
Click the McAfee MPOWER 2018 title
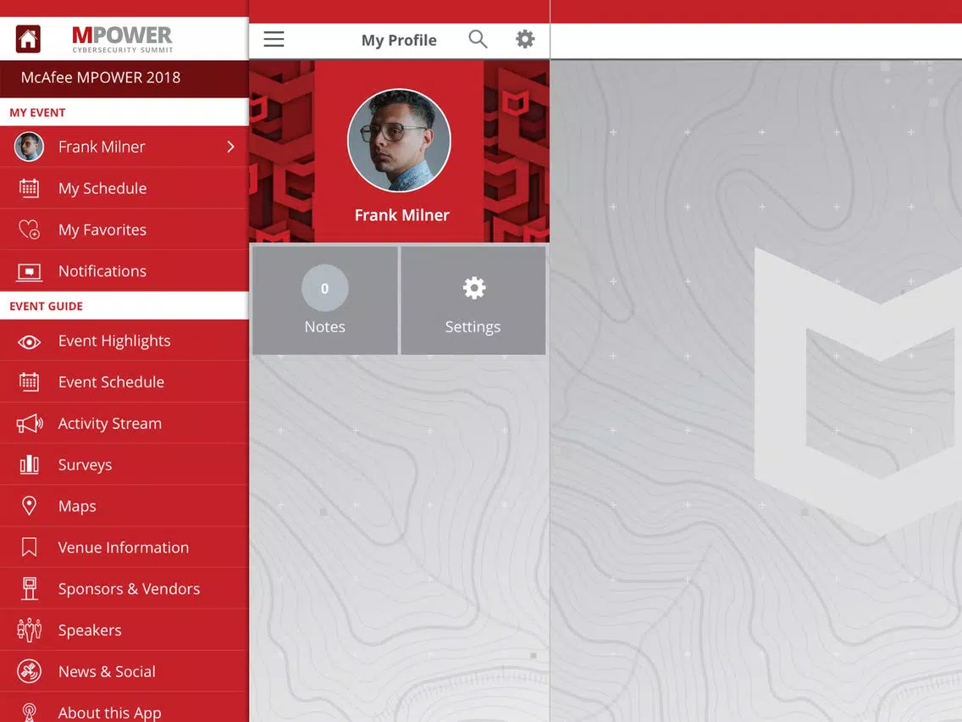tap(101, 77)
